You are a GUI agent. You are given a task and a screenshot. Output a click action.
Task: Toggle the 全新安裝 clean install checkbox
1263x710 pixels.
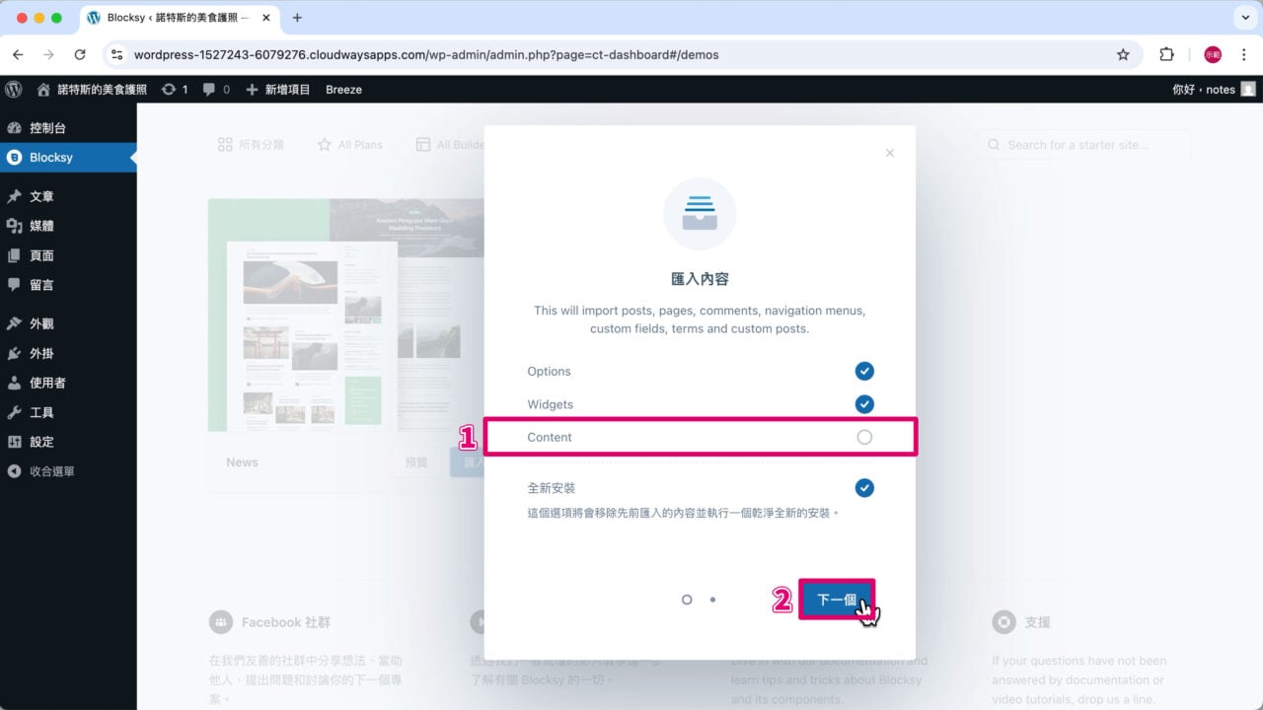click(864, 488)
